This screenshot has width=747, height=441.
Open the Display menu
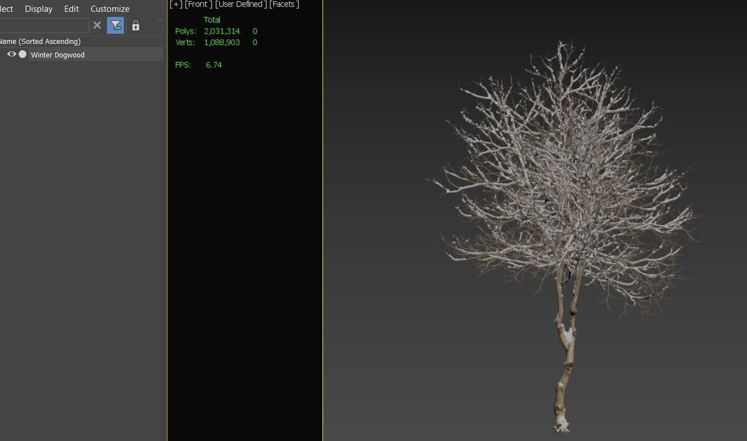pyautogui.click(x=38, y=9)
